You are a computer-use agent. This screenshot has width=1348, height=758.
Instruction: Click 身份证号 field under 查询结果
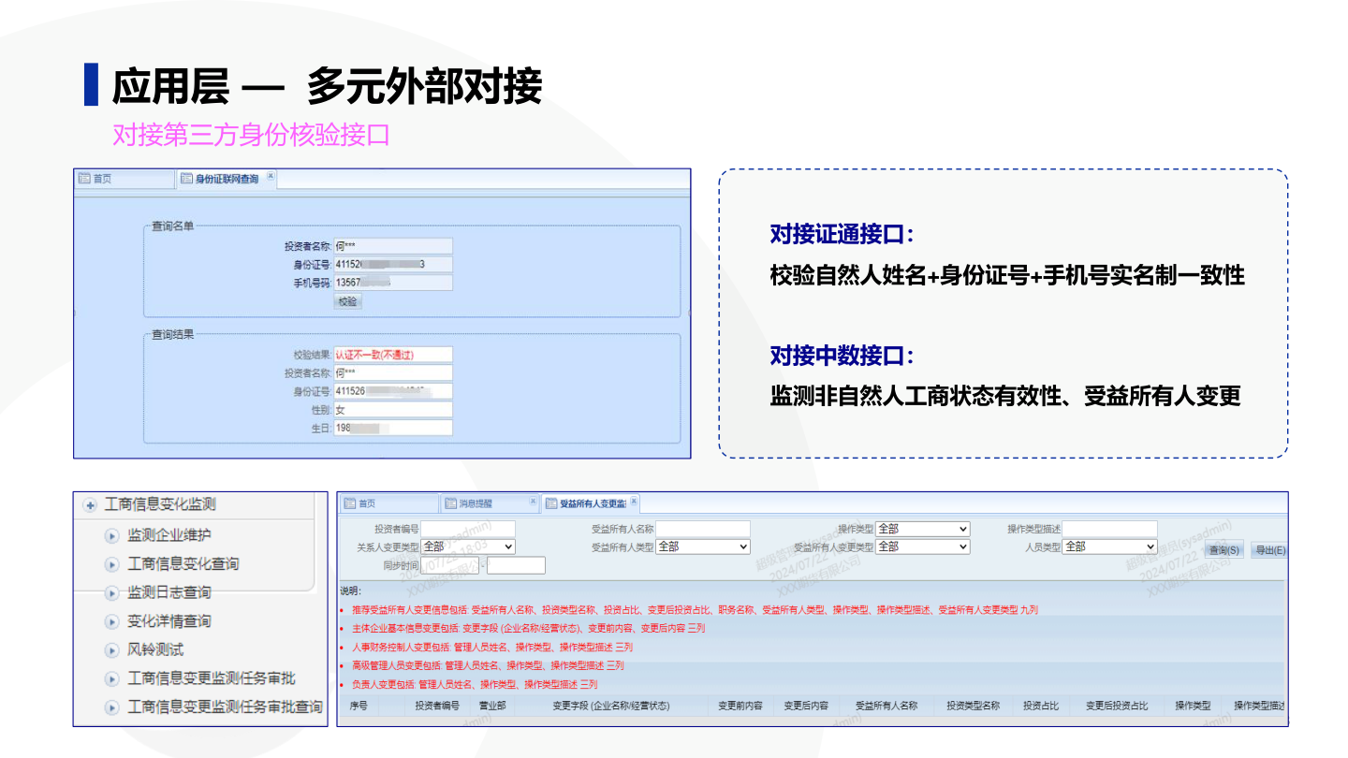click(x=393, y=391)
